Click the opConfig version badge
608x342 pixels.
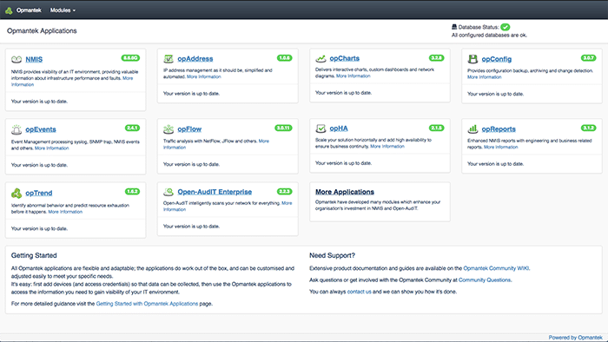588,58
